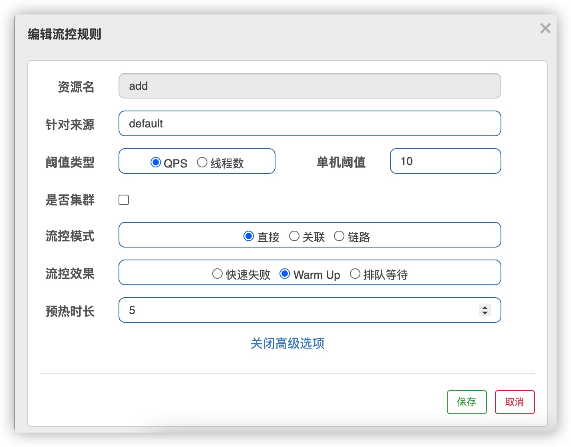The height and width of the screenshot is (447, 571).
Task: Choose 链路 flow control mode
Action: 339,236
